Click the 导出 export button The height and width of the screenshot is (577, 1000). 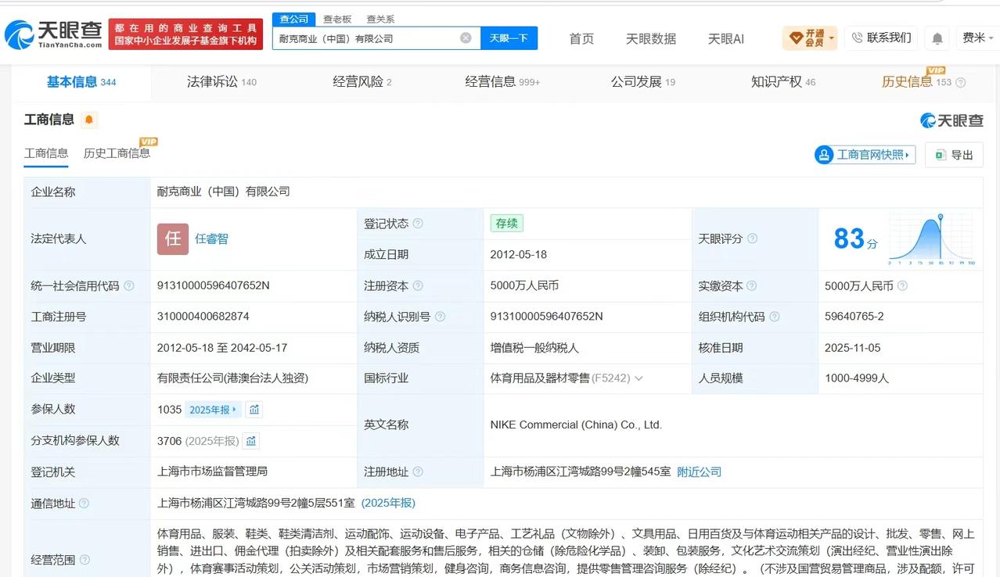[954, 155]
